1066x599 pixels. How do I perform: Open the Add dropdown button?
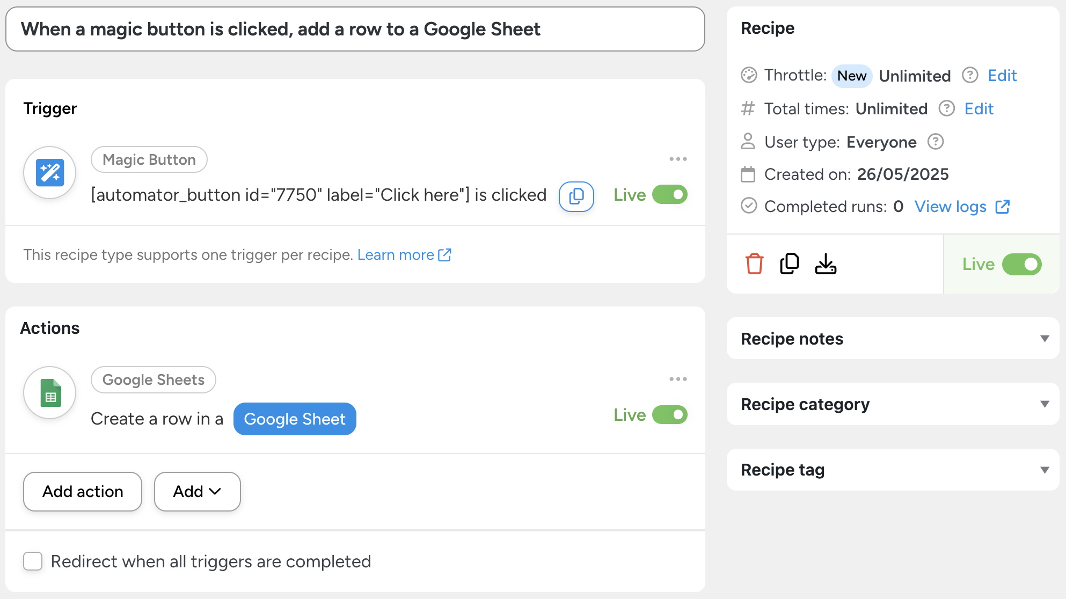coord(197,492)
